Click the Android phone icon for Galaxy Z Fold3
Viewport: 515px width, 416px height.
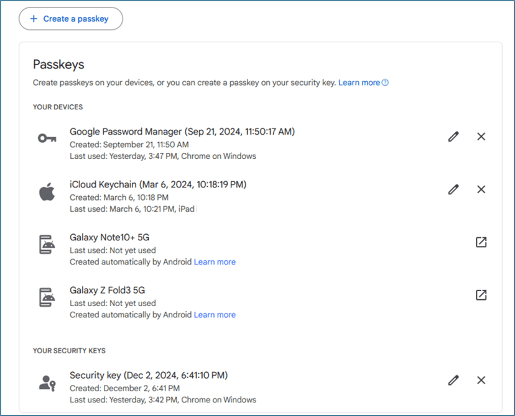(x=47, y=297)
